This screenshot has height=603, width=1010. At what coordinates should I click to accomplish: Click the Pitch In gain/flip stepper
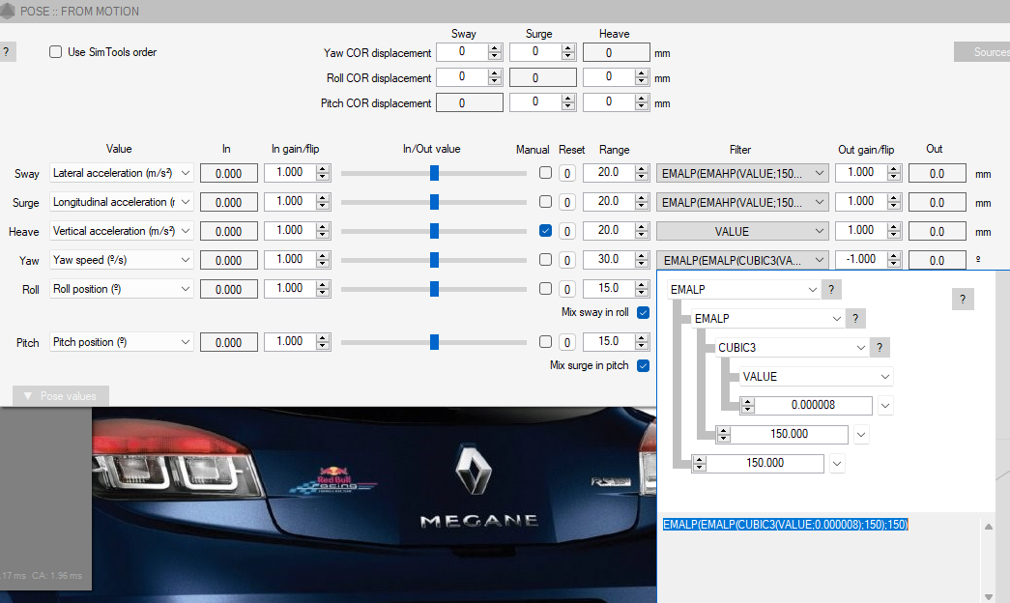[x=323, y=341]
